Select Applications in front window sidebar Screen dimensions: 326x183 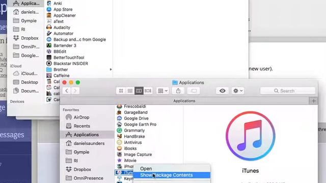tap(87, 135)
